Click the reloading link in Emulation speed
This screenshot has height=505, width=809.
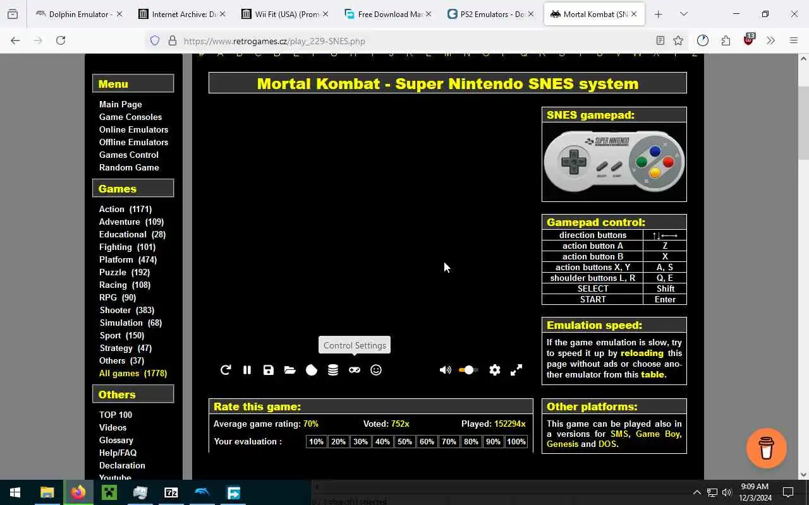(x=642, y=353)
